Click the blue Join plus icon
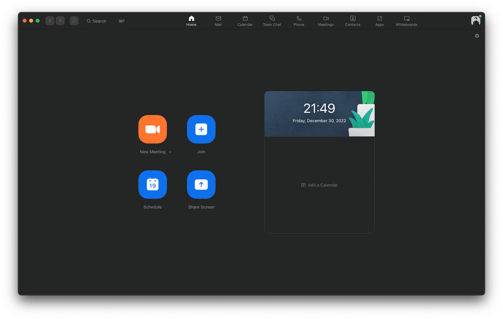The width and height of the screenshot is (503, 319). point(201,129)
